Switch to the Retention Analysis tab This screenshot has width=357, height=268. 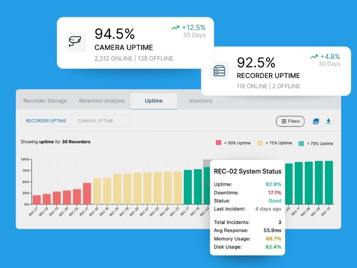pos(102,101)
